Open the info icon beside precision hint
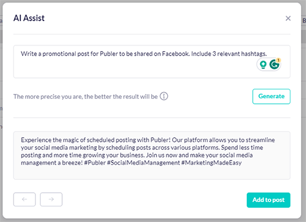306x222 pixels. tap(164, 97)
